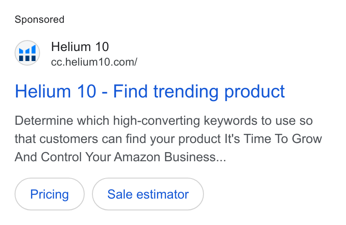Screen dimensions: 346x225
Task: Open the Sale estimator sitelink chip
Action: tap(148, 194)
